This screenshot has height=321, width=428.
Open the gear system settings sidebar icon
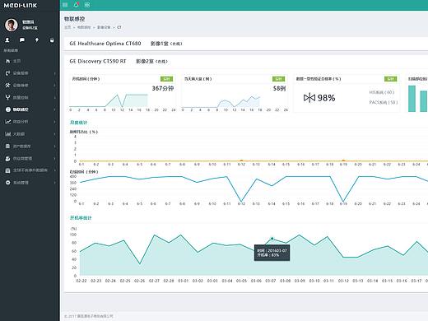tap(7, 183)
